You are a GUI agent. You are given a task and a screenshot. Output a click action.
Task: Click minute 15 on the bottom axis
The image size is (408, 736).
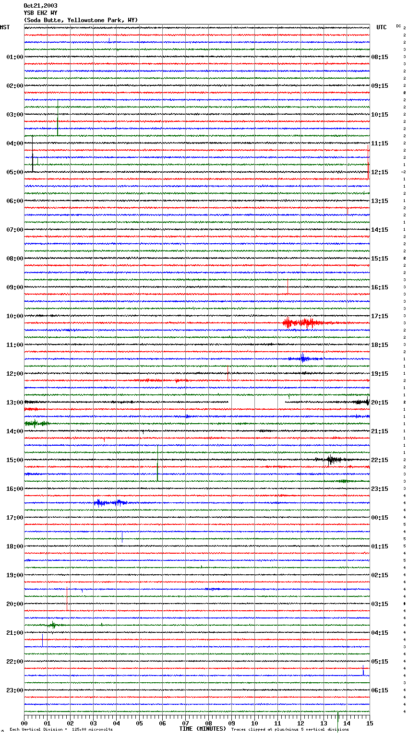click(x=370, y=723)
